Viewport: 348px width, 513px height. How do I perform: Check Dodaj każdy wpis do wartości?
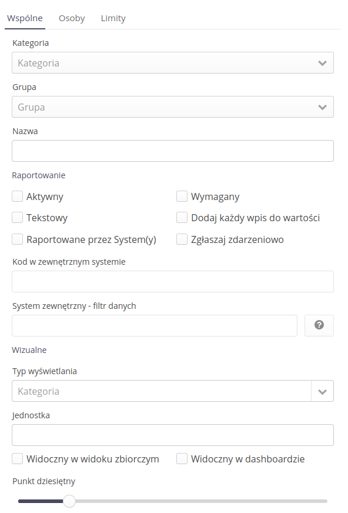(182, 218)
